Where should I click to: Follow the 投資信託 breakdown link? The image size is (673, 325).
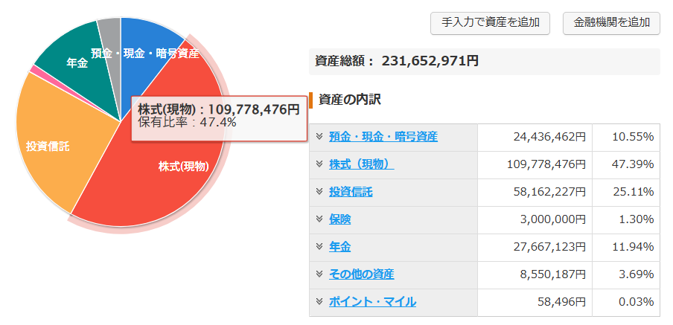(x=351, y=192)
